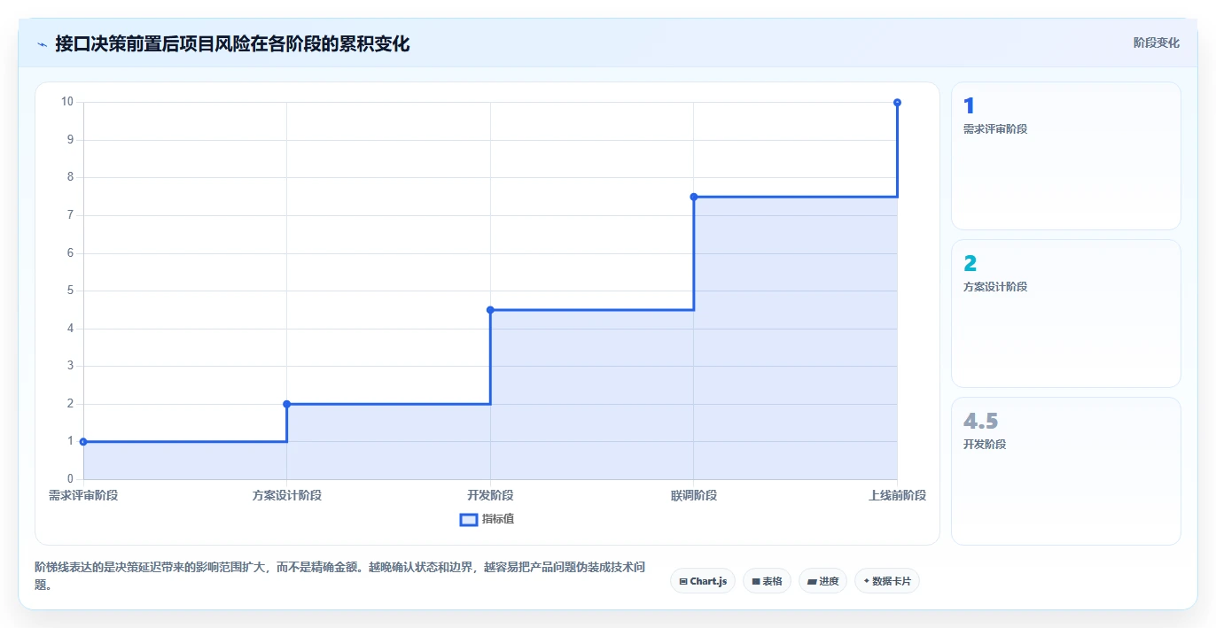Toggle the 指标值 legend color box
Screen dimensions: 1216x628
pyautogui.click(x=469, y=519)
